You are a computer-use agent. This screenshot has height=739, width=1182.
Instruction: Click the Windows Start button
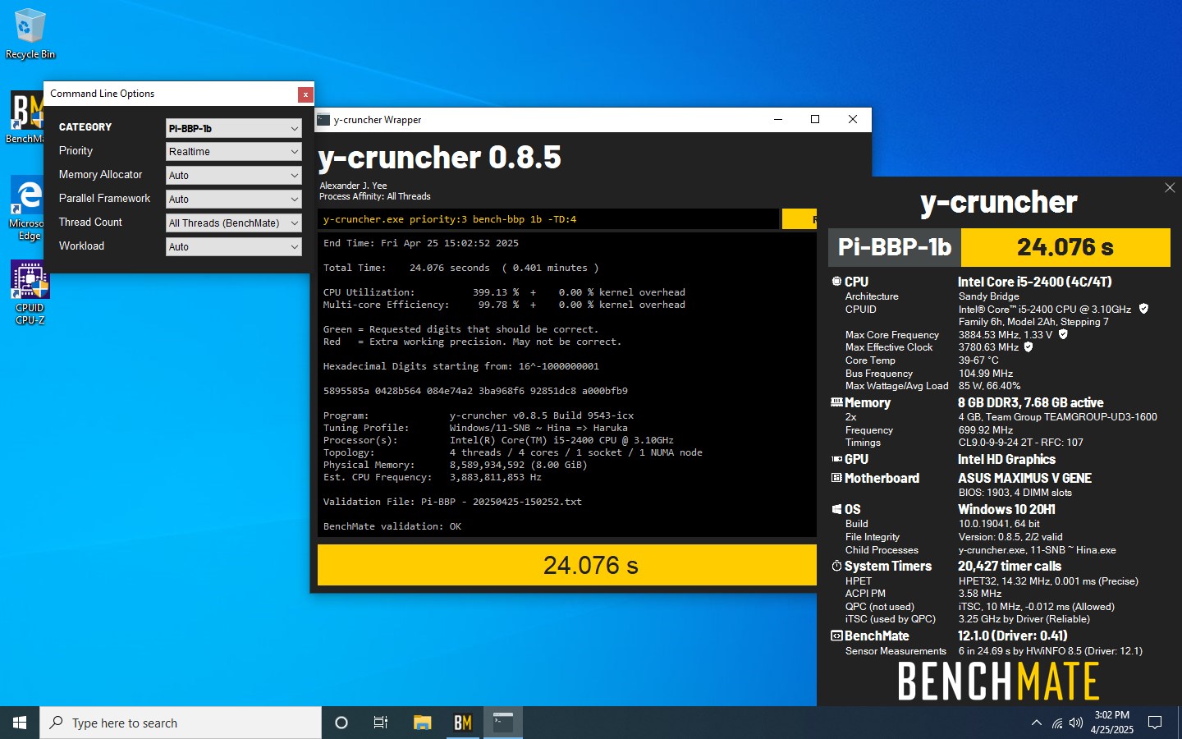tap(20, 723)
